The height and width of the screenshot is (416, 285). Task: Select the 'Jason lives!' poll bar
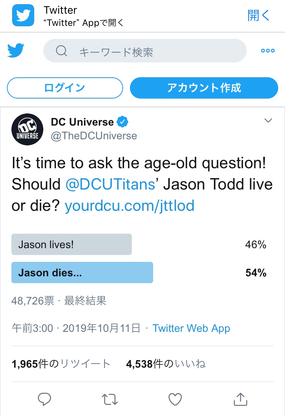coord(72,244)
